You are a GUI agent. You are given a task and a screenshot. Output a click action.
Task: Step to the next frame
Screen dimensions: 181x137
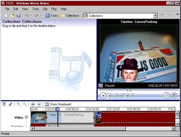pyautogui.click(x=127, y=96)
